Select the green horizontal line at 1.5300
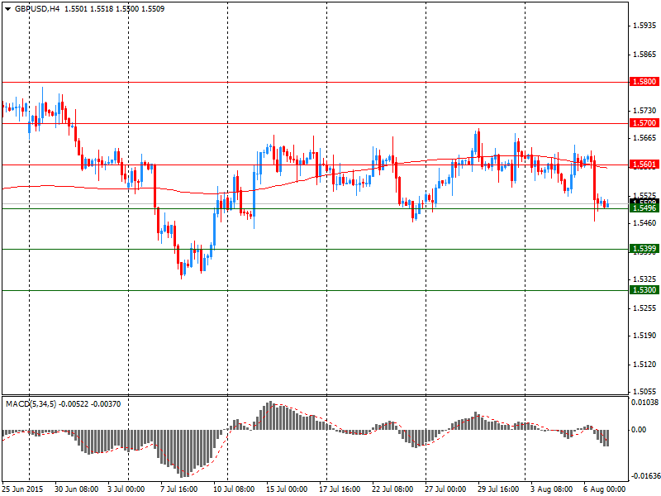 (316, 291)
